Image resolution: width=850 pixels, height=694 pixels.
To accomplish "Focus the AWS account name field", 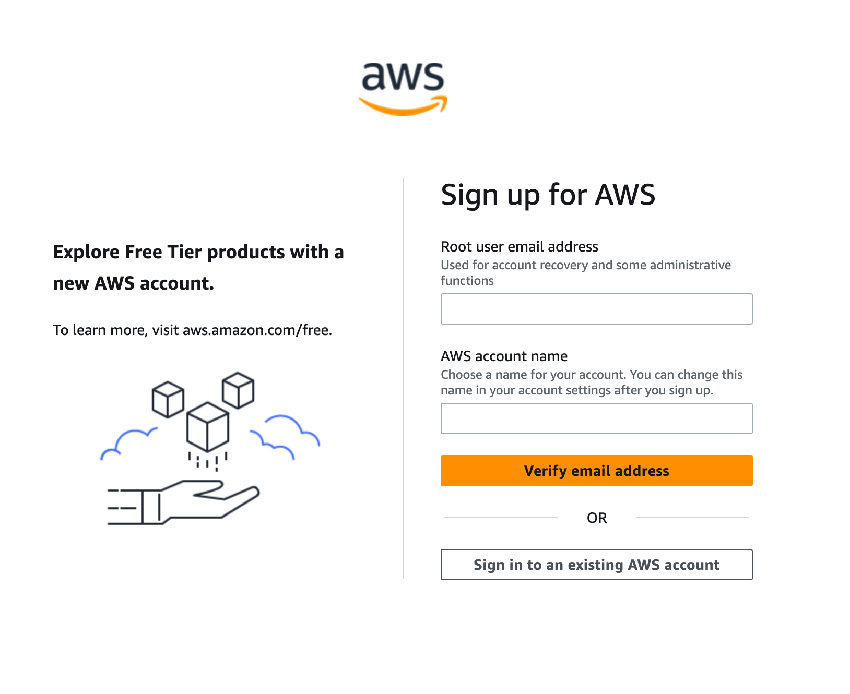I will pos(596,418).
